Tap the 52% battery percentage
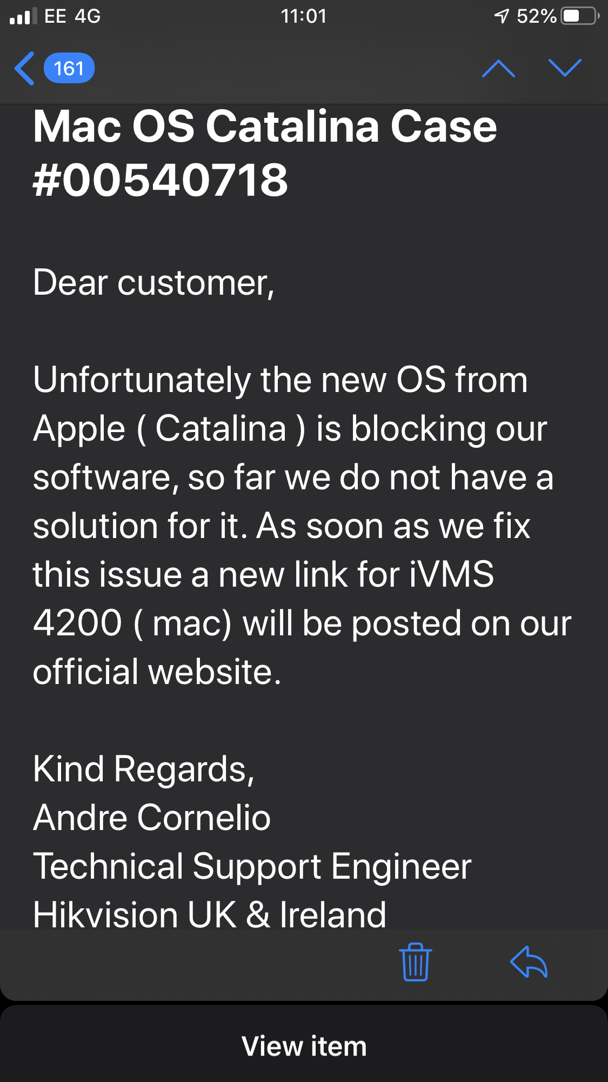Viewport: 608px width, 1082px height. coord(536,16)
